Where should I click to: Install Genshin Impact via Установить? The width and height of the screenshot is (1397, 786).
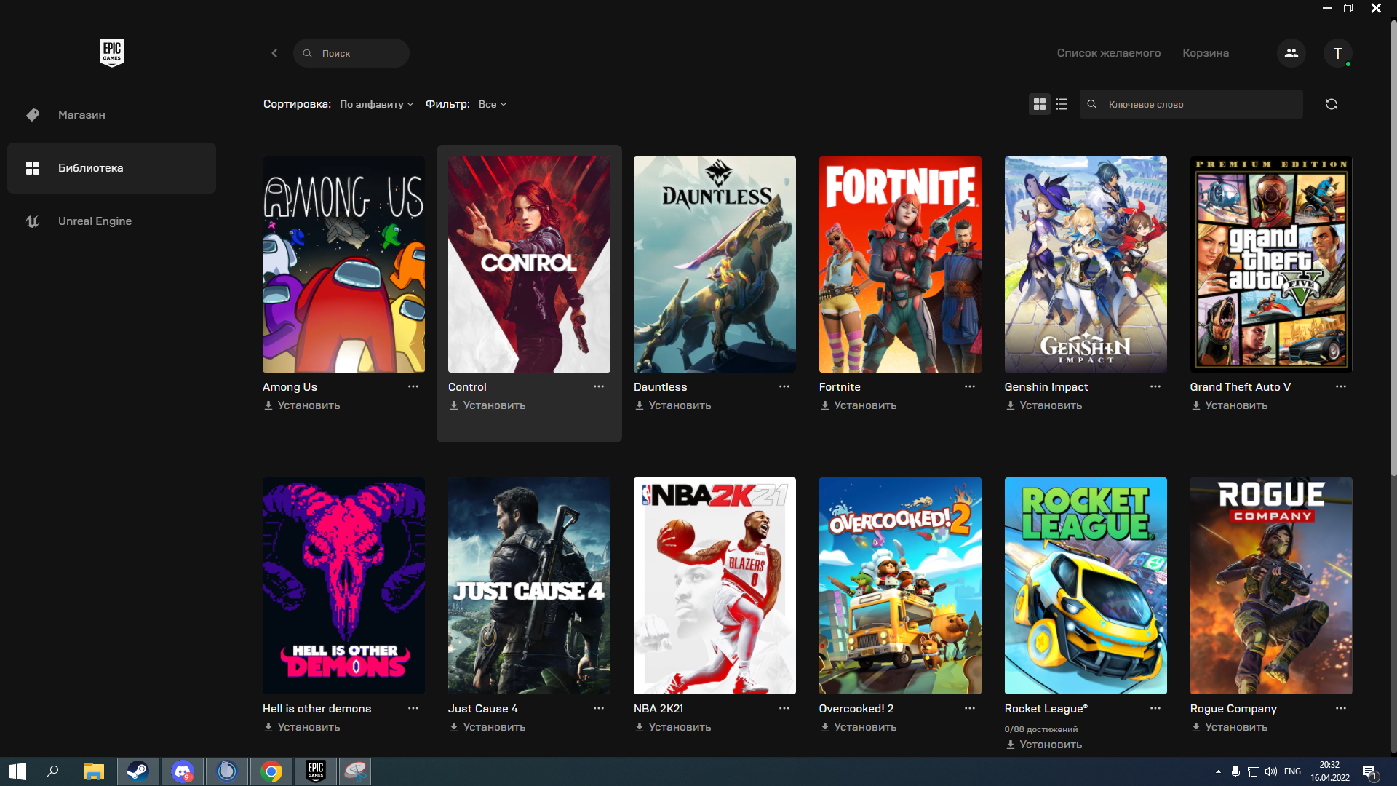[x=1044, y=405]
